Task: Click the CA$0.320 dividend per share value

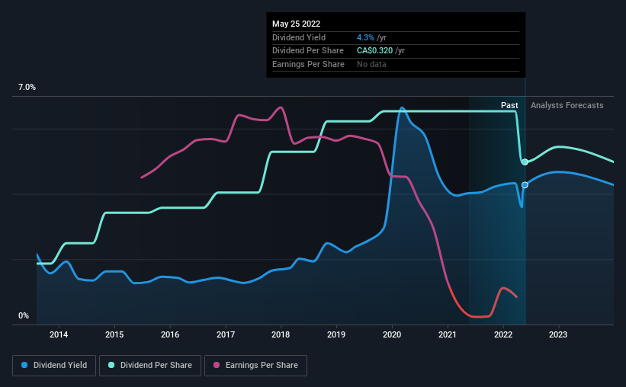Action: [374, 51]
